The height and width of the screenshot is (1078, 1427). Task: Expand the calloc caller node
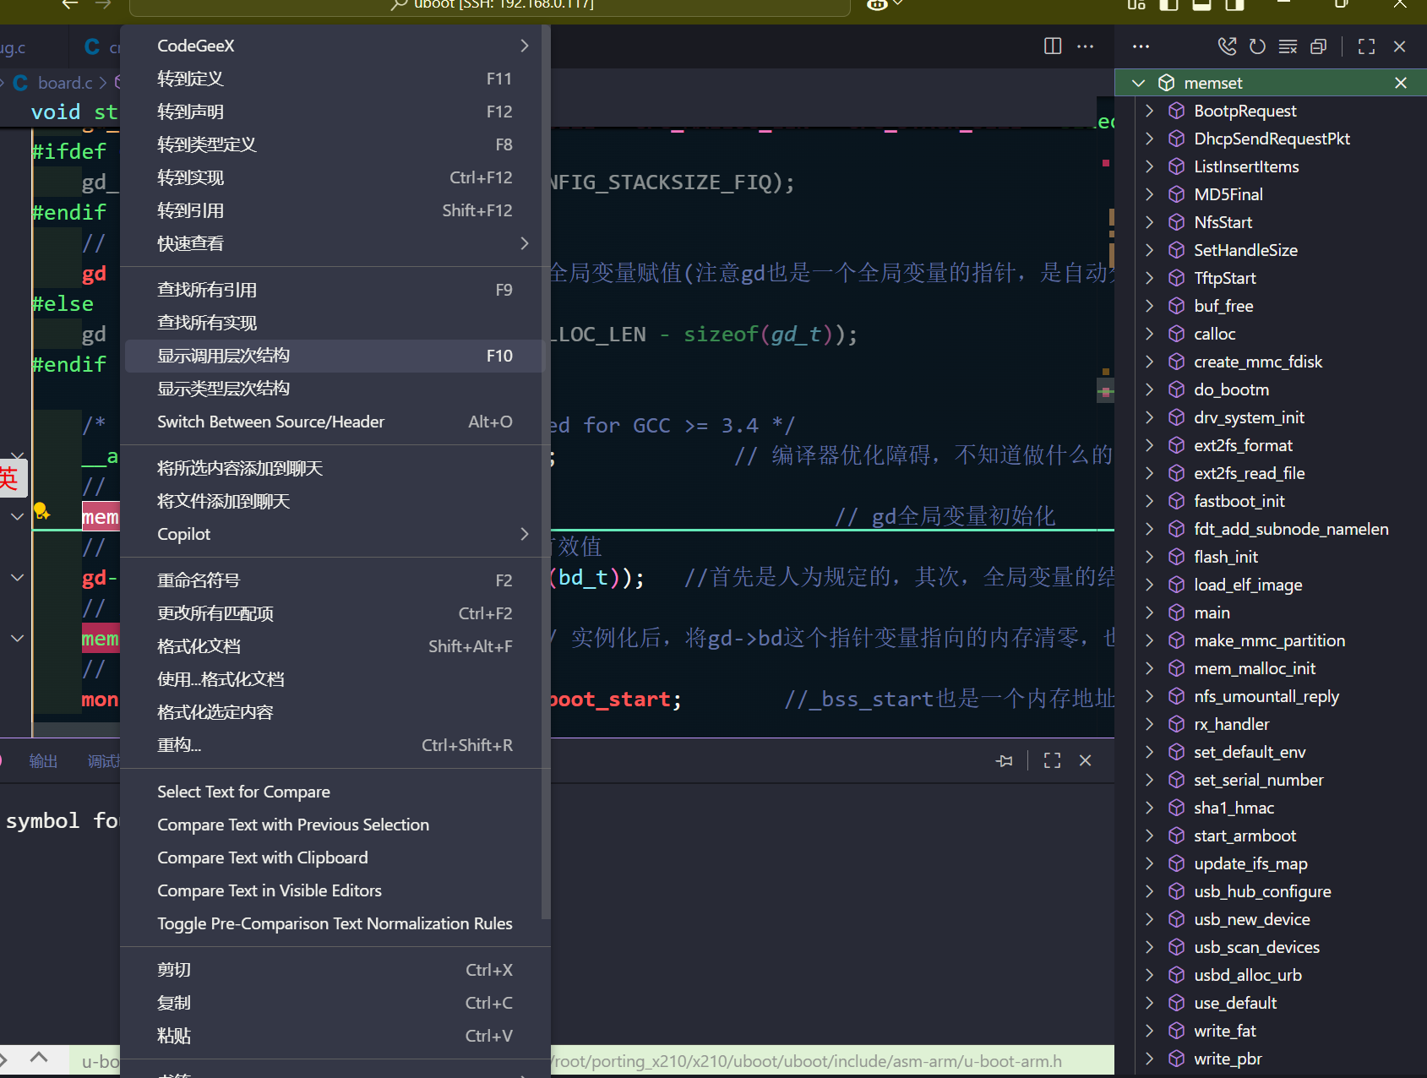coord(1149,334)
